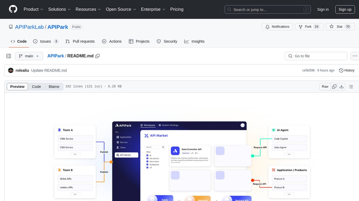Switch to Blame view
The width and height of the screenshot is (359, 201).
[54, 87]
